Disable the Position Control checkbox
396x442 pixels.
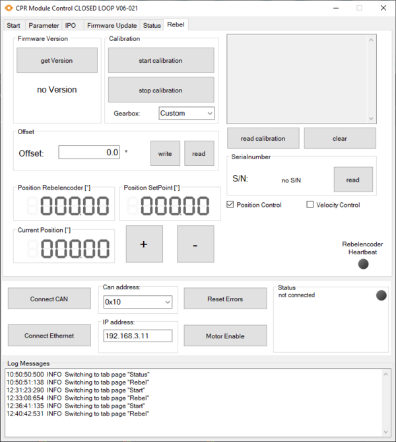pos(230,205)
